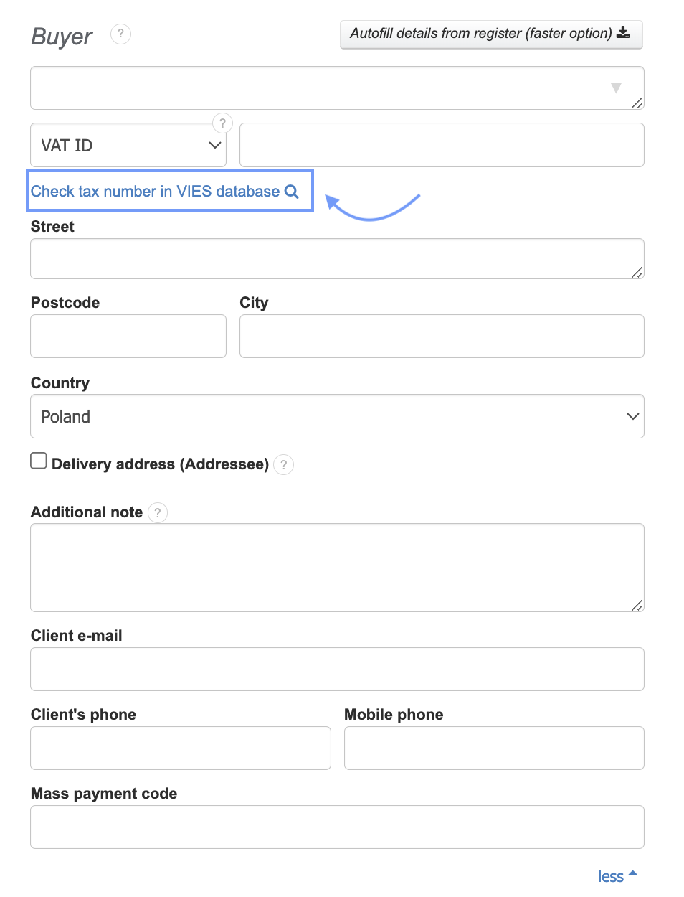Click the help icon above VAT ID dropdown
The image size is (684, 897).
(x=222, y=123)
